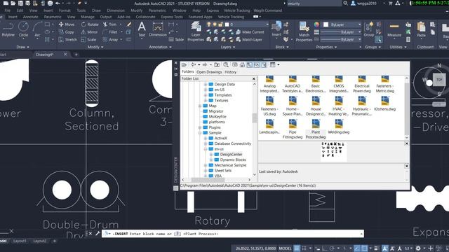This screenshot has height=252, width=449.
Task: Click the Fillet tool
Action: [110, 32]
